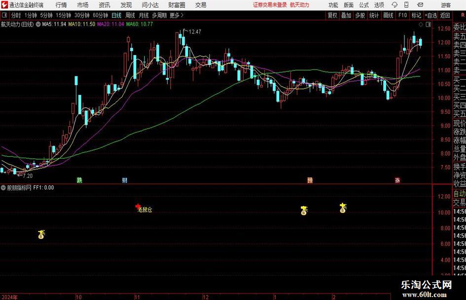
Task: Click the orange 预 marker on the chart
Action: [310, 180]
